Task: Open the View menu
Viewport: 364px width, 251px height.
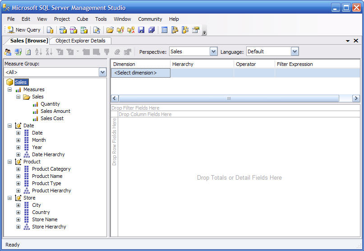Action: click(42, 19)
